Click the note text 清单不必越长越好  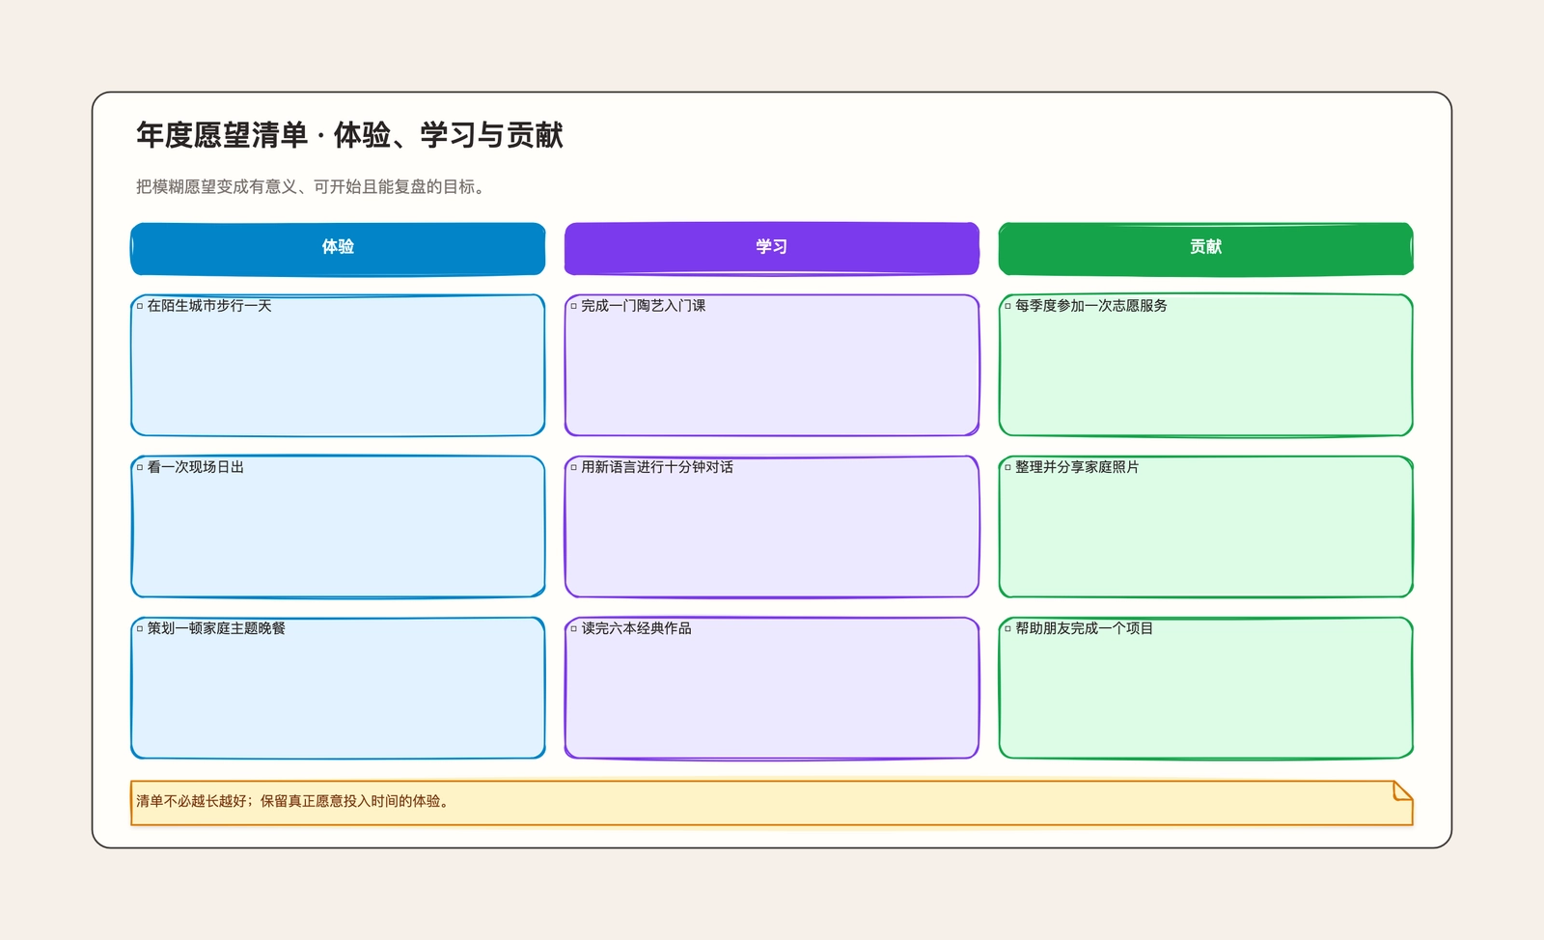coord(294,801)
